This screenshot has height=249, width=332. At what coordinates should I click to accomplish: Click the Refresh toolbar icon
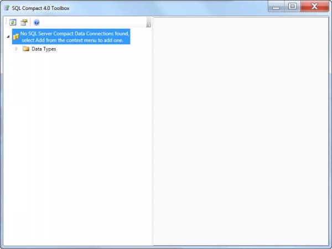pos(13,22)
